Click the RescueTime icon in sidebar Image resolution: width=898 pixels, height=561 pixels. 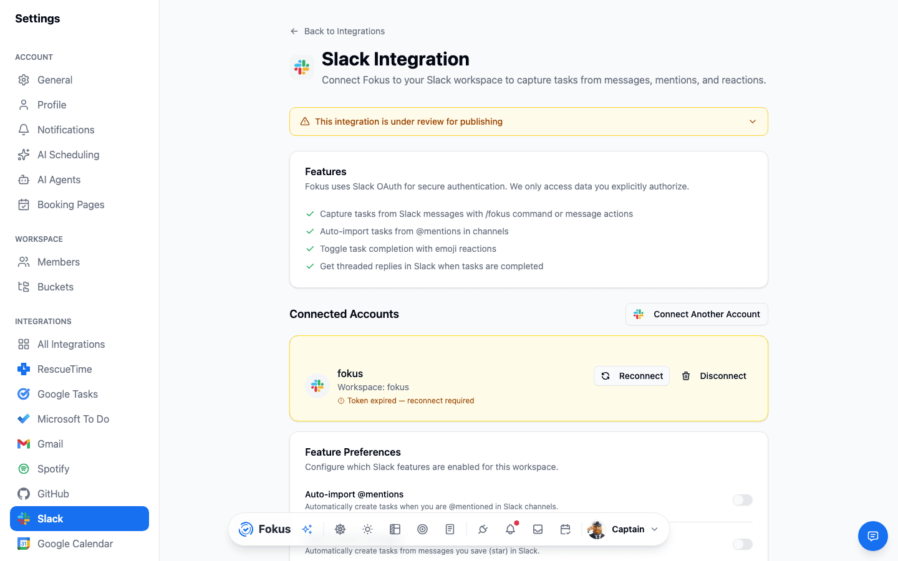point(24,369)
